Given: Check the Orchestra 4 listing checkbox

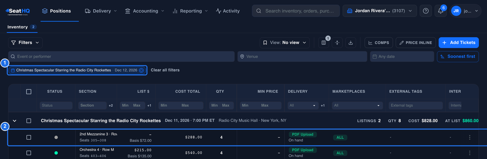Looking at the screenshot, I should coord(28,153).
